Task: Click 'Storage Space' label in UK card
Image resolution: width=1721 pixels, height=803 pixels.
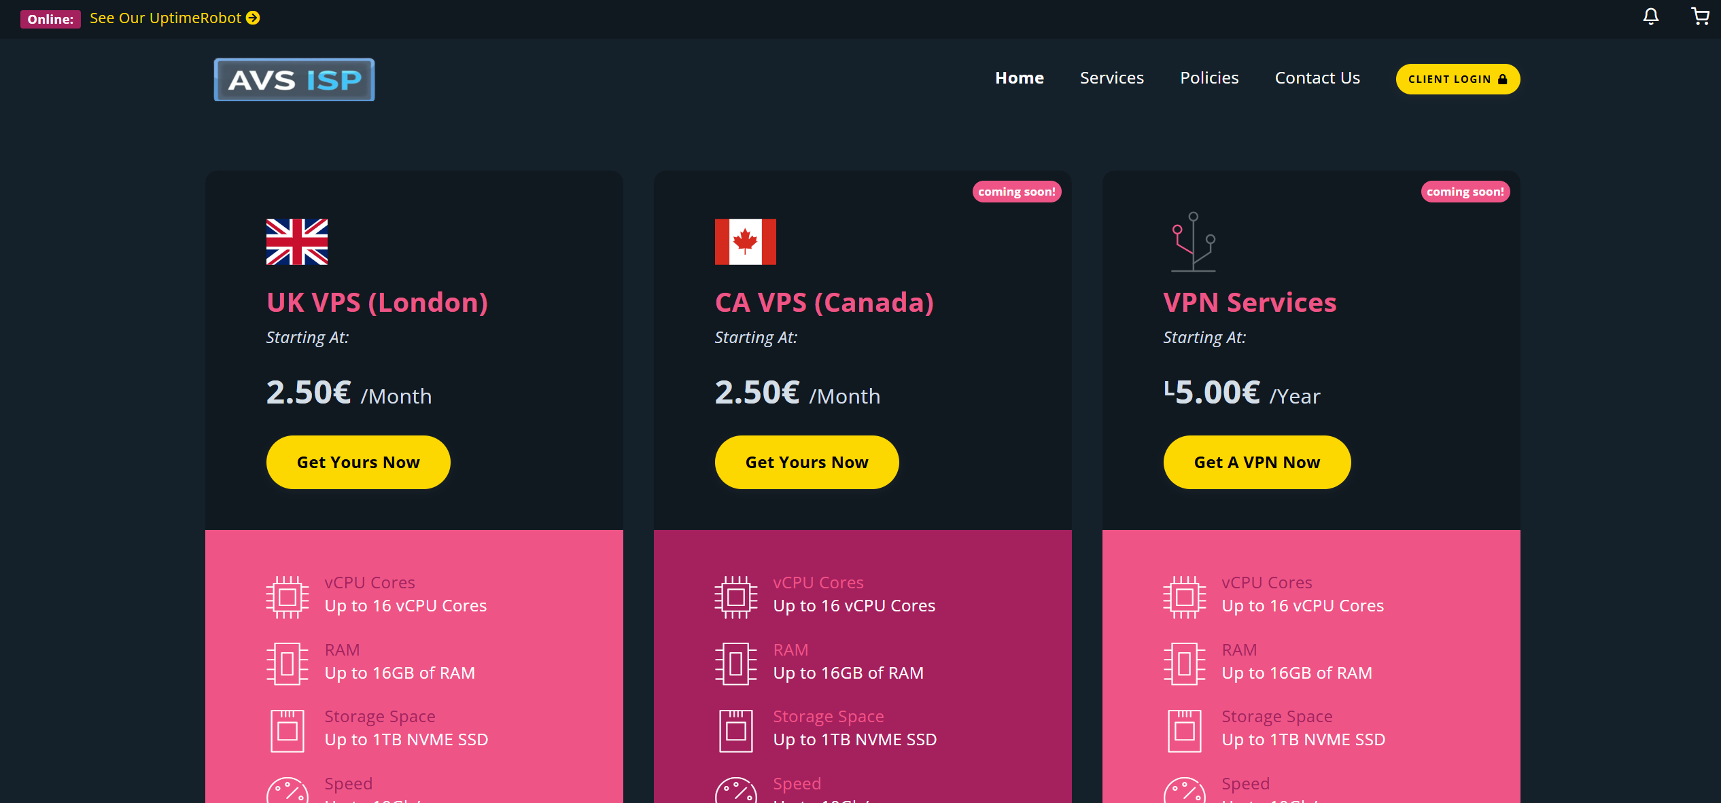Action: pos(380,717)
